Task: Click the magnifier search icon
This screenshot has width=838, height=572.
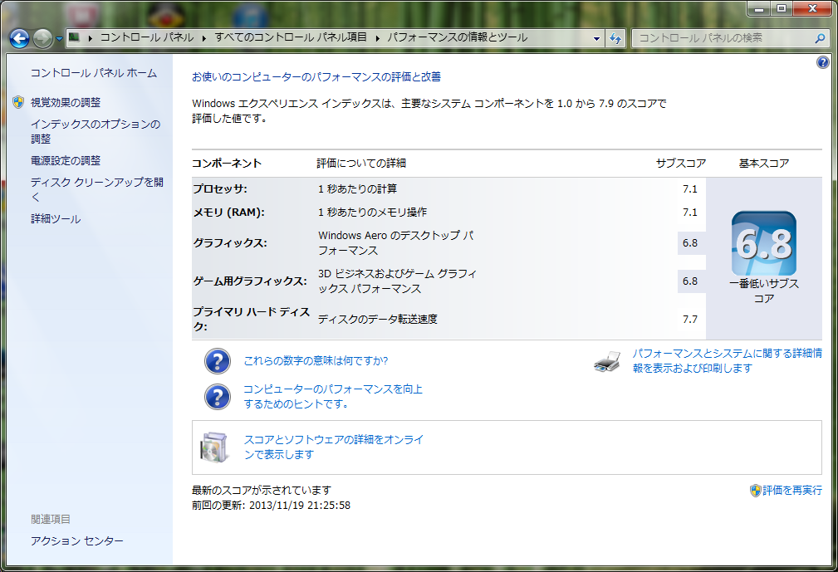Action: 820,38
